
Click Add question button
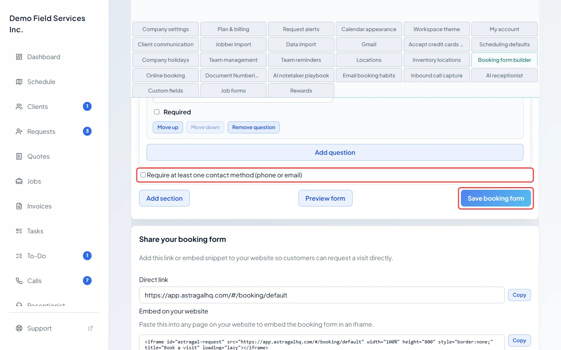click(x=335, y=152)
